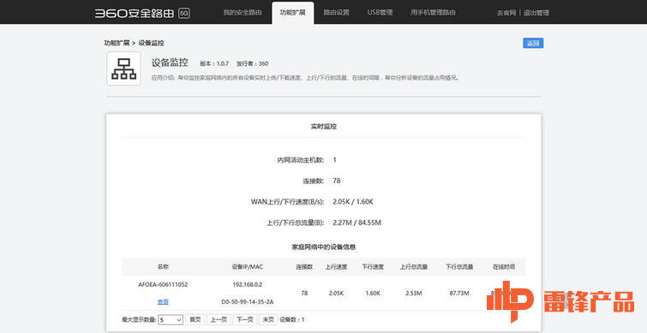
Task: Click the total traffic value 2.27M / 84.55M
Action: (356, 223)
